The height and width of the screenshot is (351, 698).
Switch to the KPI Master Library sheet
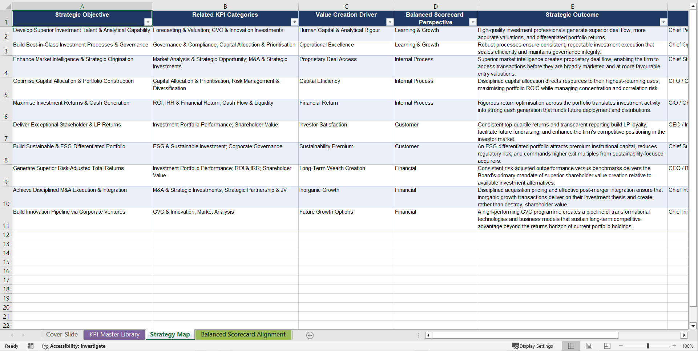(x=114, y=335)
